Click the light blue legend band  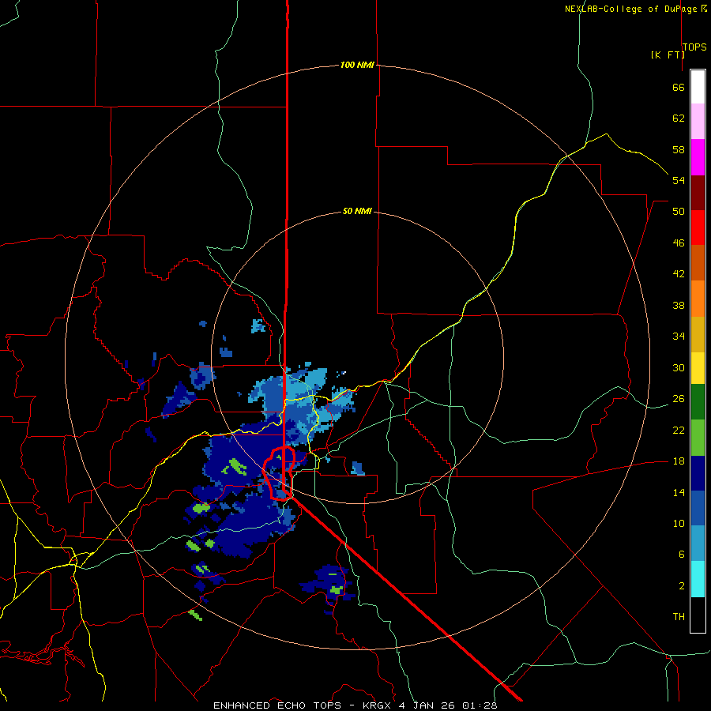pyautogui.click(x=698, y=544)
